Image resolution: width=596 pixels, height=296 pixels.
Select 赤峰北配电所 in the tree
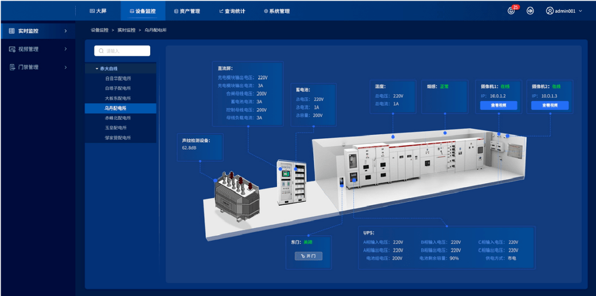(x=120, y=118)
